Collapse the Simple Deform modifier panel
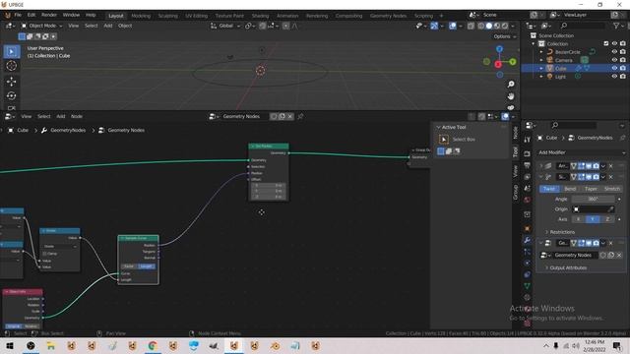 point(540,177)
